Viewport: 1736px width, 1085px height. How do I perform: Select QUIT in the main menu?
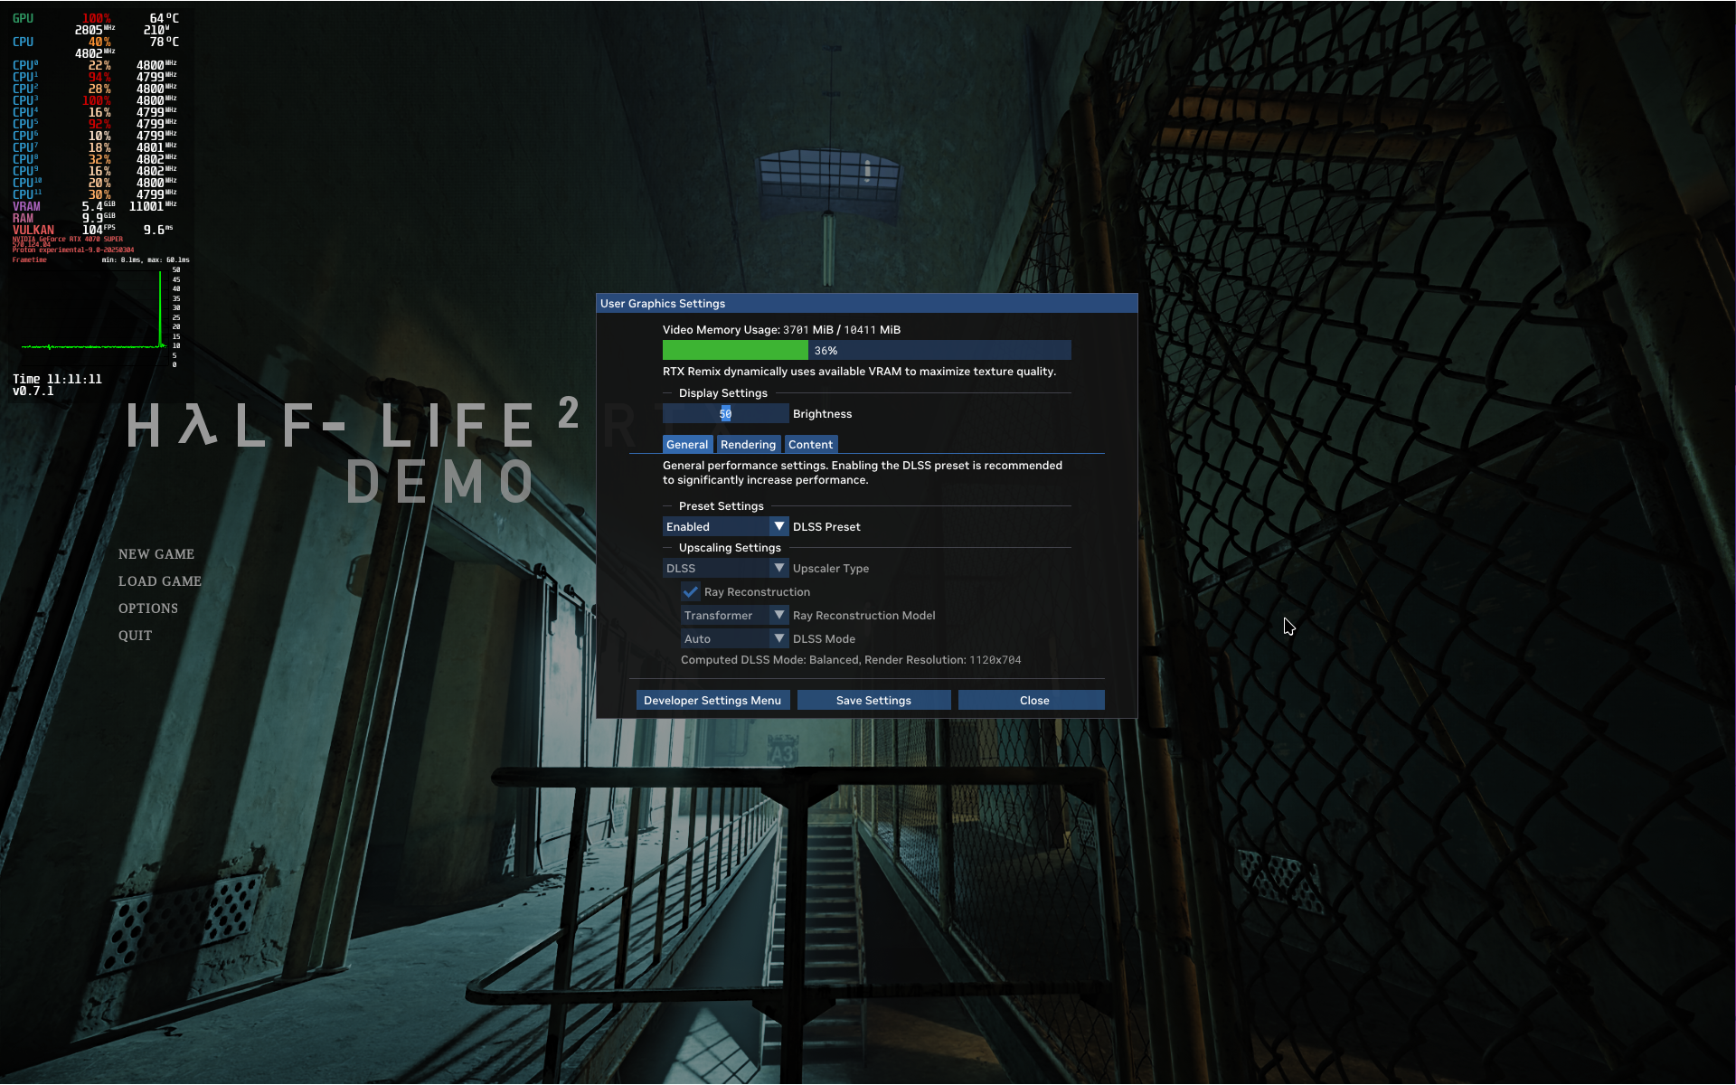tap(136, 636)
